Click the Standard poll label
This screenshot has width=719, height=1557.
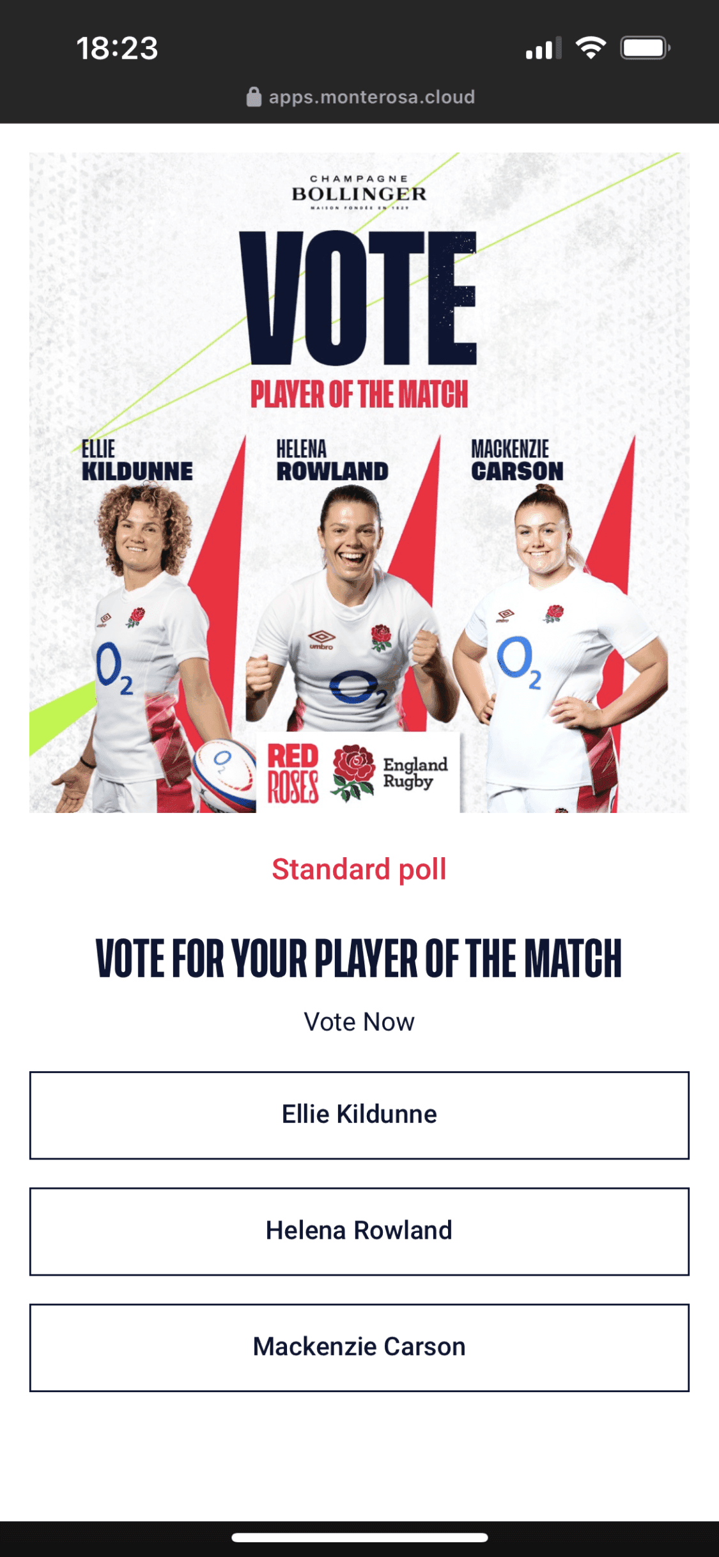359,869
